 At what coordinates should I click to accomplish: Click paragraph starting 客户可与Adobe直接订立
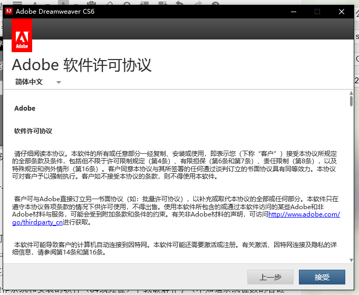[176, 211]
